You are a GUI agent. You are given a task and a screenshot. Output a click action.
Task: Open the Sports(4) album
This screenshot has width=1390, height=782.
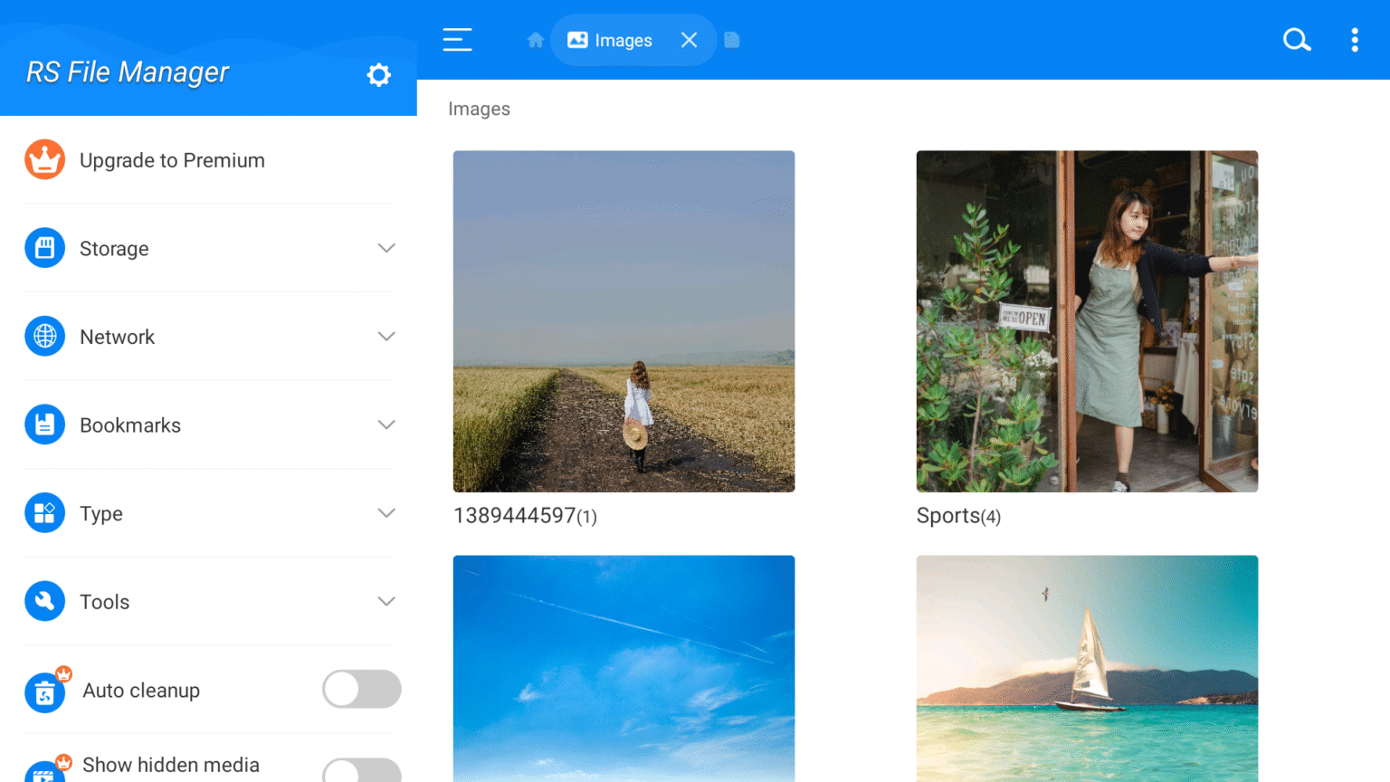point(1086,320)
